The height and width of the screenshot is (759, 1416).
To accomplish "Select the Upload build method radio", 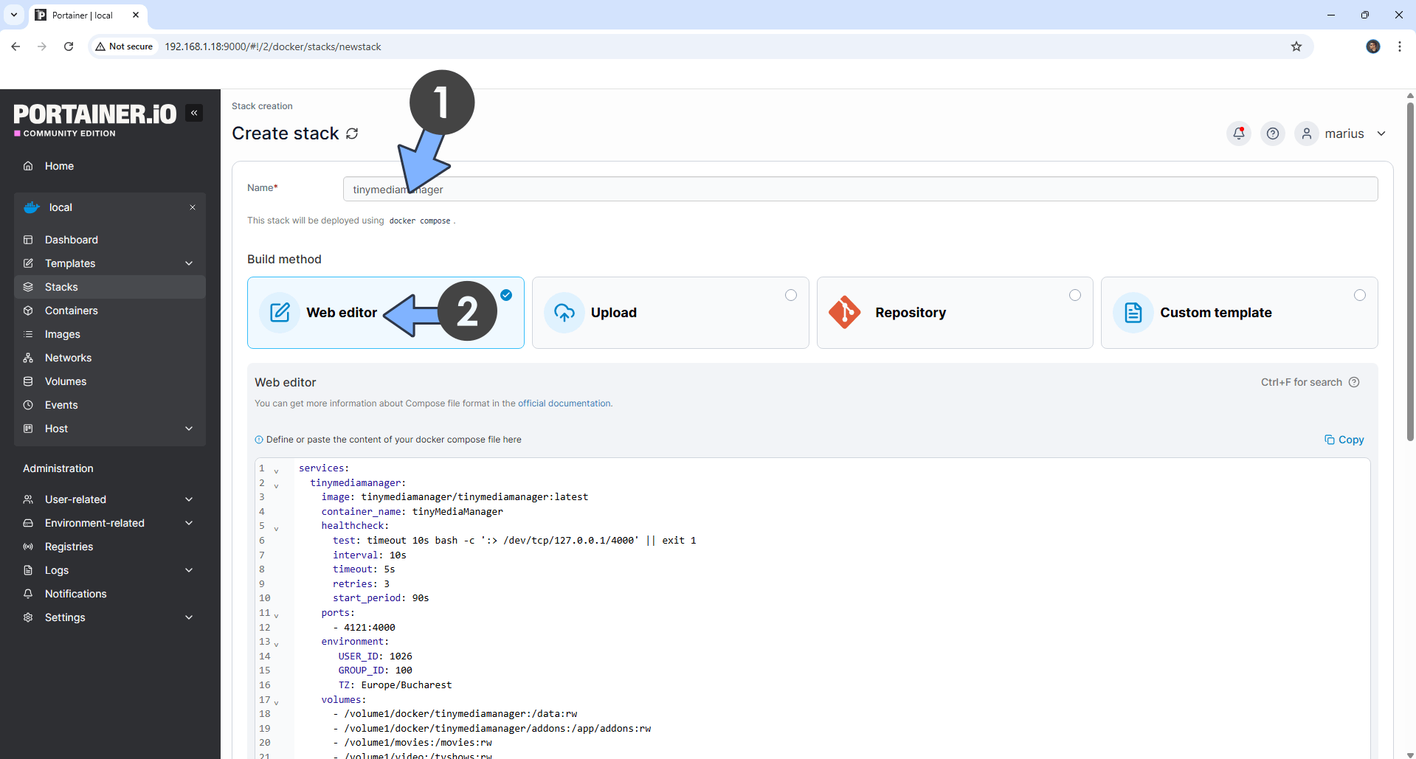I will [790, 295].
